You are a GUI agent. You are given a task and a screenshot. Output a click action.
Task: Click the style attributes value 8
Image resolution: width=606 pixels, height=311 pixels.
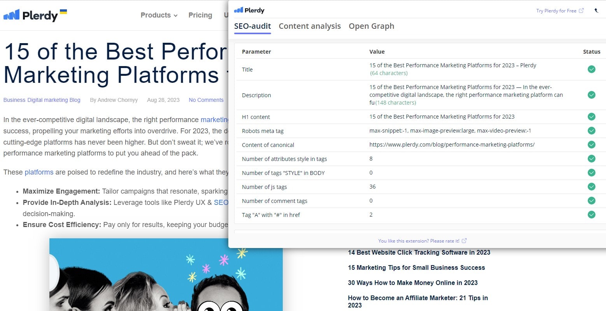point(371,159)
